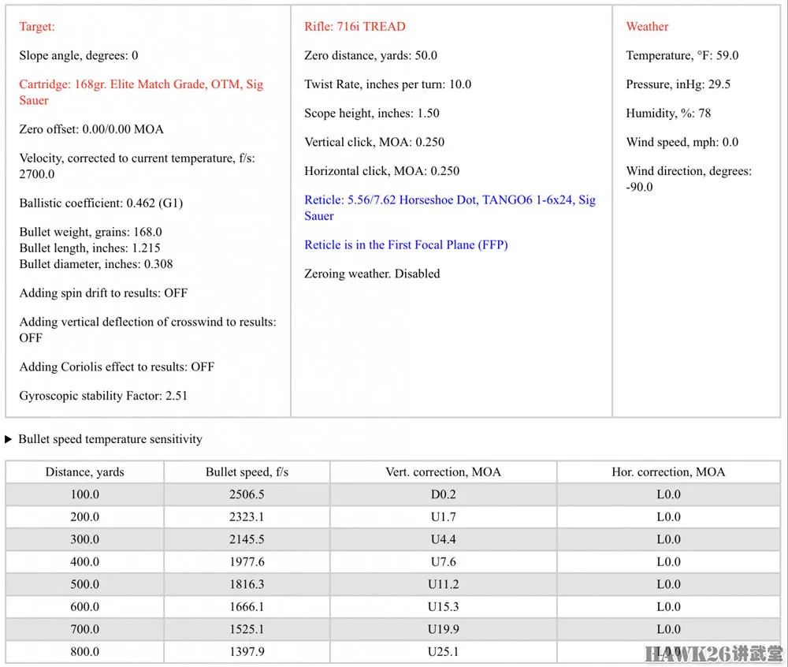Viewport: 788px width, 667px height.
Task: Select the 800.0 yards distance cell
Action: click(85, 651)
